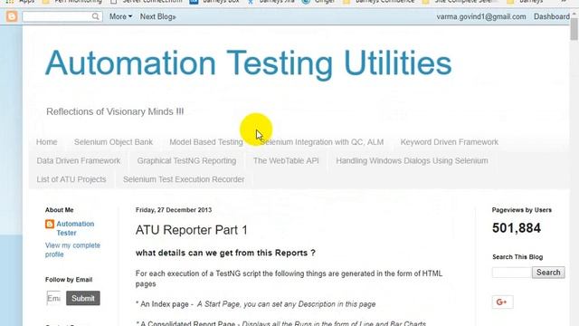
Task: Click the page vertical scrollbar thumb
Action: pyautogui.click(x=574, y=29)
